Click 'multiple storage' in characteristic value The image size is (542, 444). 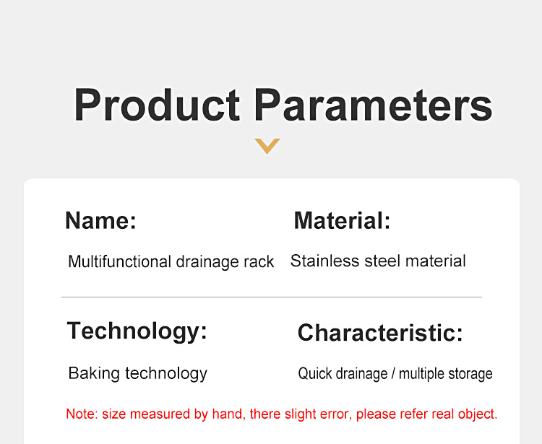pos(446,374)
